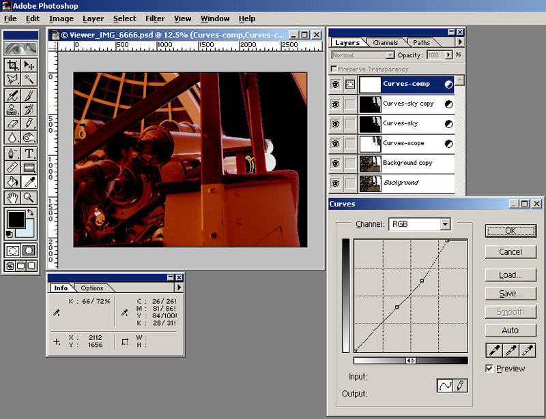This screenshot has height=419, width=546.
Task: Open the Info palette flyout menu
Action: click(179, 288)
